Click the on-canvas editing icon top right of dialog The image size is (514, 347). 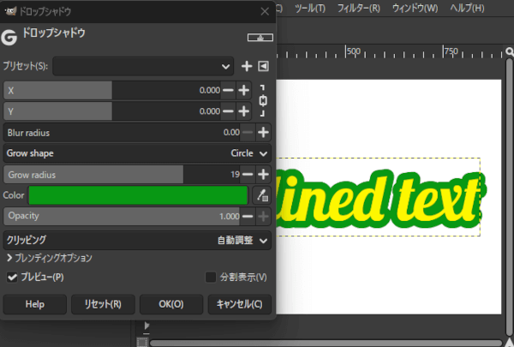(256, 38)
